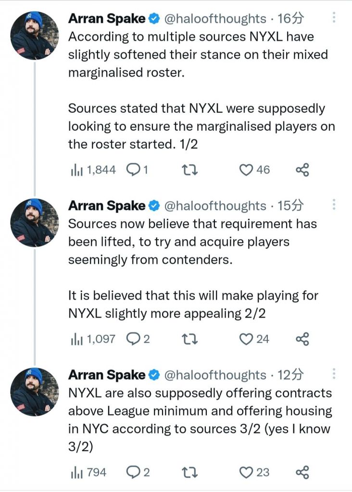Open more options on the 12分 tweet
The width and height of the screenshot is (352, 492).
click(x=335, y=374)
